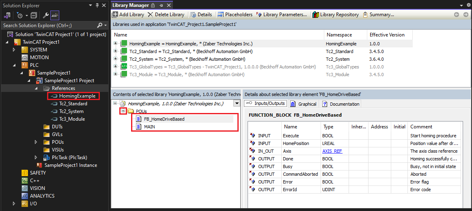Click the ANALYTICS node icon
The height and width of the screenshot is (211, 472).
coord(25,196)
